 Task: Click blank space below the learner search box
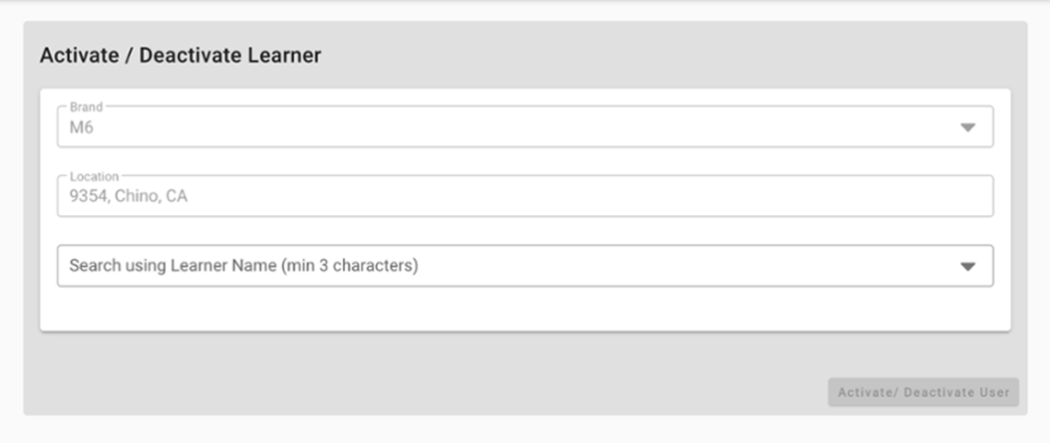499,309
